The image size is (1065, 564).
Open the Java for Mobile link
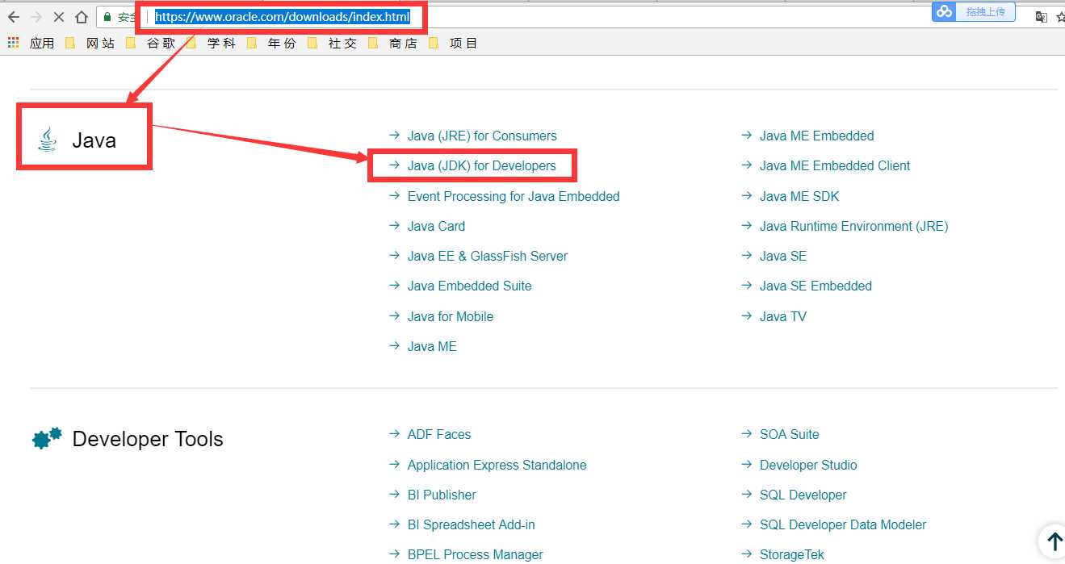(x=451, y=316)
